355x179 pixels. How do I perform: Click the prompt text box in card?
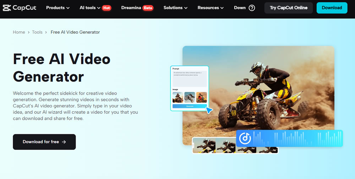(190, 79)
